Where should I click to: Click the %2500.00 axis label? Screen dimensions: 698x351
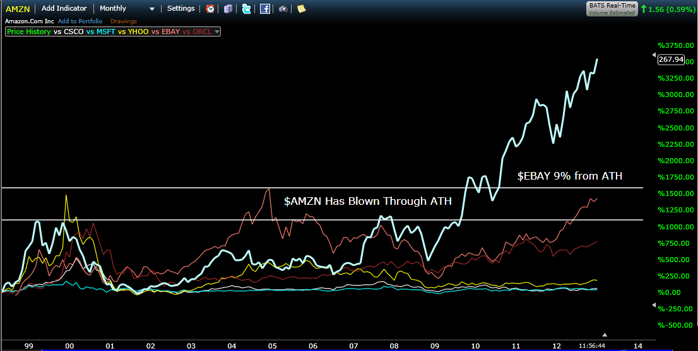[675, 128]
